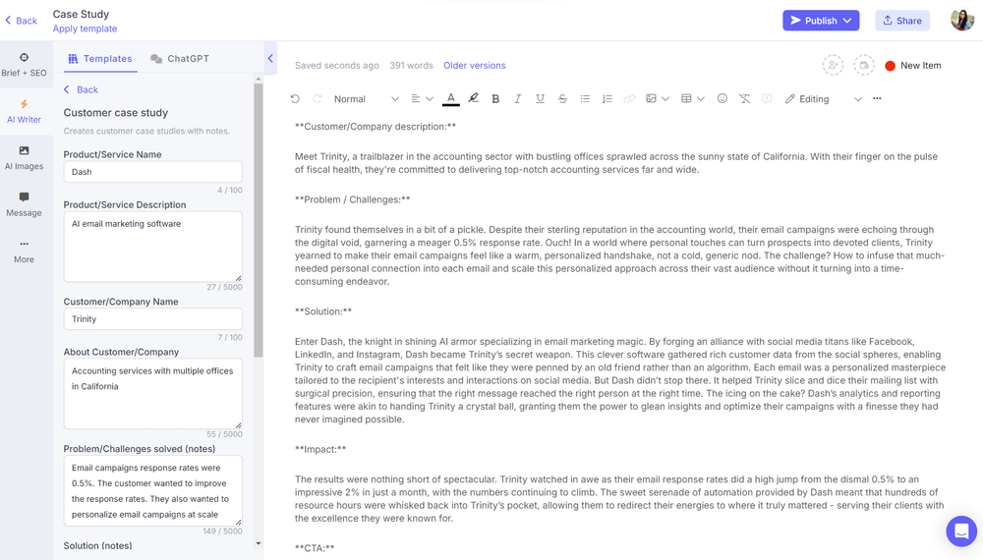Image resolution: width=983 pixels, height=560 pixels.
Task: Click the assign user icon
Action: (x=834, y=65)
